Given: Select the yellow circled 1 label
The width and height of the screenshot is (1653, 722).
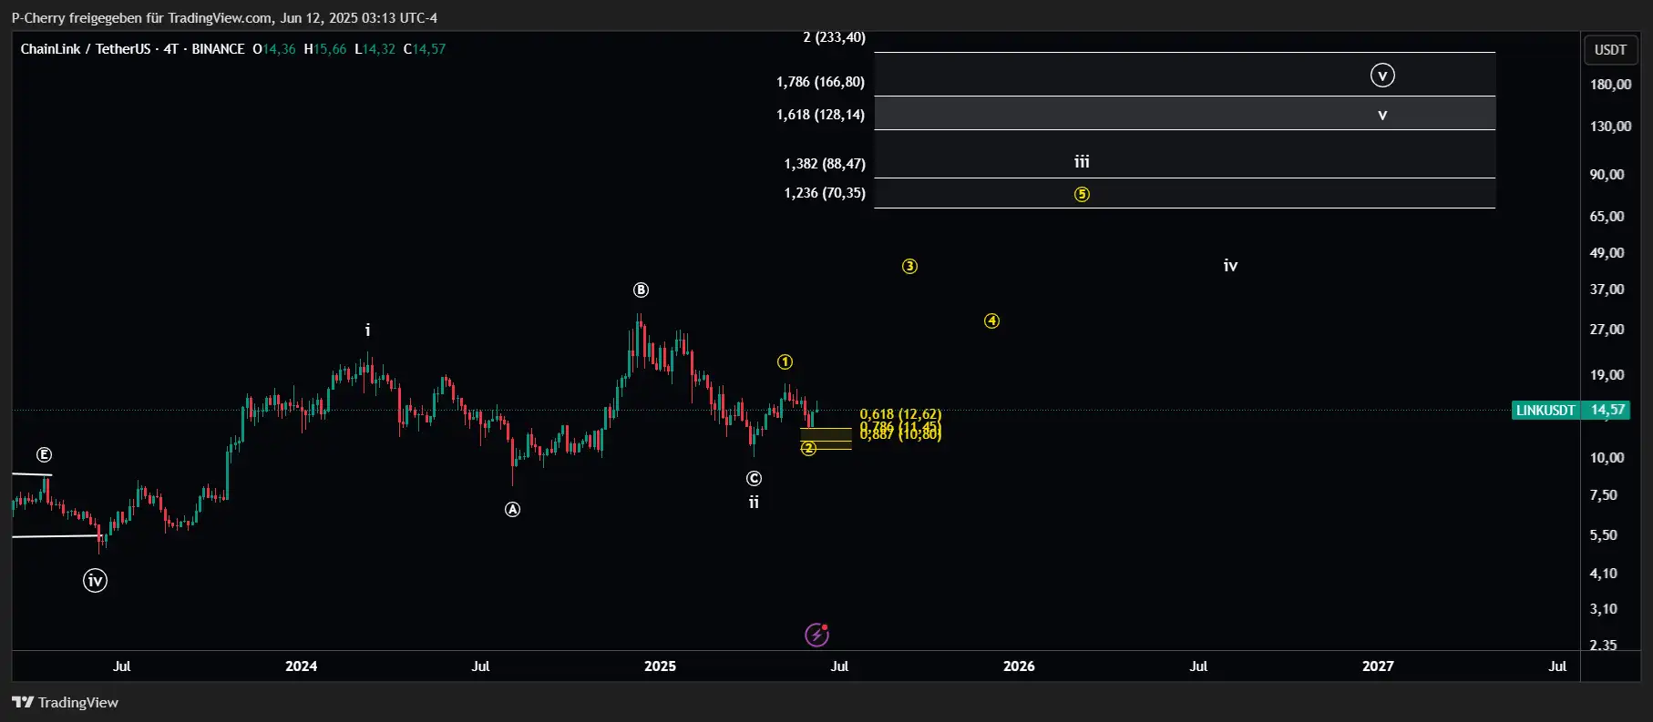Looking at the screenshot, I should coord(785,361).
